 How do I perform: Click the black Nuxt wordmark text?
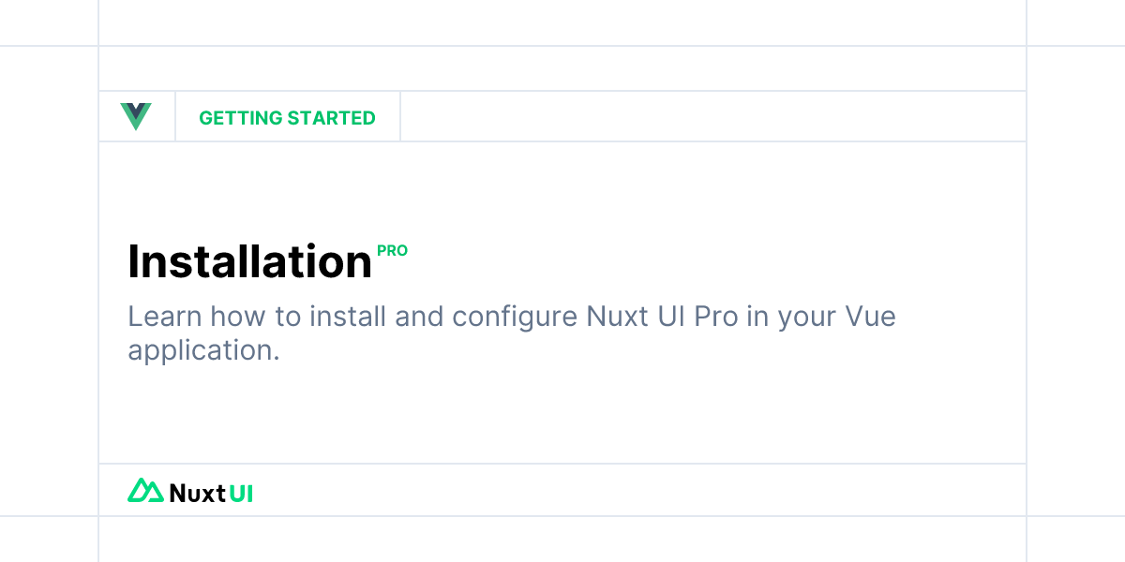pos(198,493)
